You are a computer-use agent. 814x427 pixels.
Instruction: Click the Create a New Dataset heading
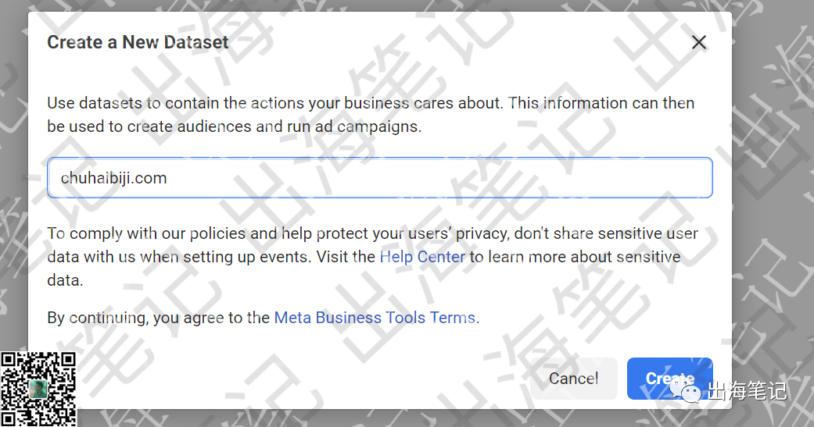(x=138, y=42)
